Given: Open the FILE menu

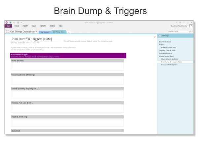Looking at the screenshot, I should (x=8, y=26).
